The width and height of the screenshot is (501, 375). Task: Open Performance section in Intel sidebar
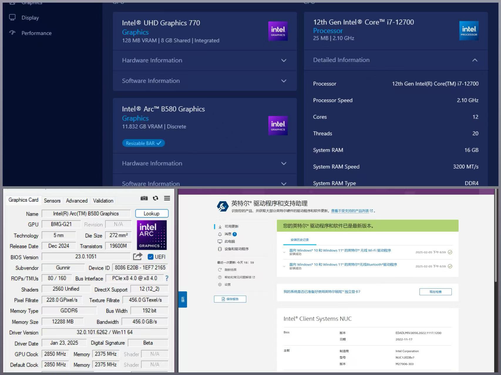[36, 33]
